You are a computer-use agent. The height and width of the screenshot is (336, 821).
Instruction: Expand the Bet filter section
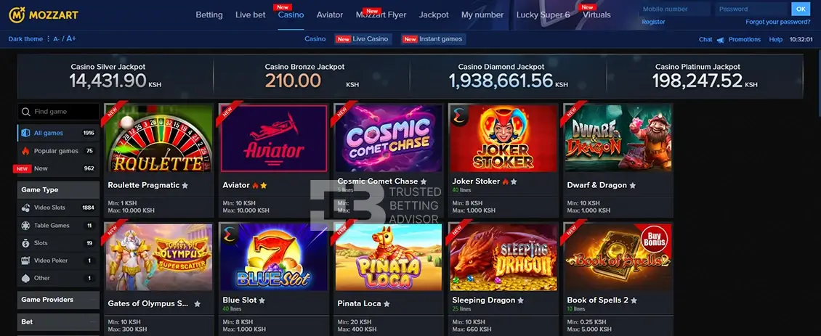click(x=58, y=322)
